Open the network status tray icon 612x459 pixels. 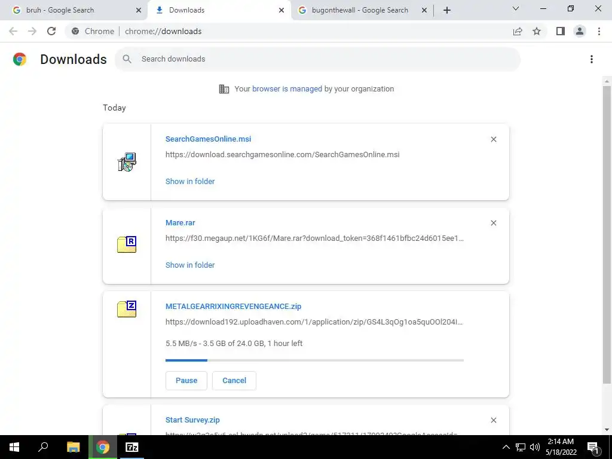521,447
